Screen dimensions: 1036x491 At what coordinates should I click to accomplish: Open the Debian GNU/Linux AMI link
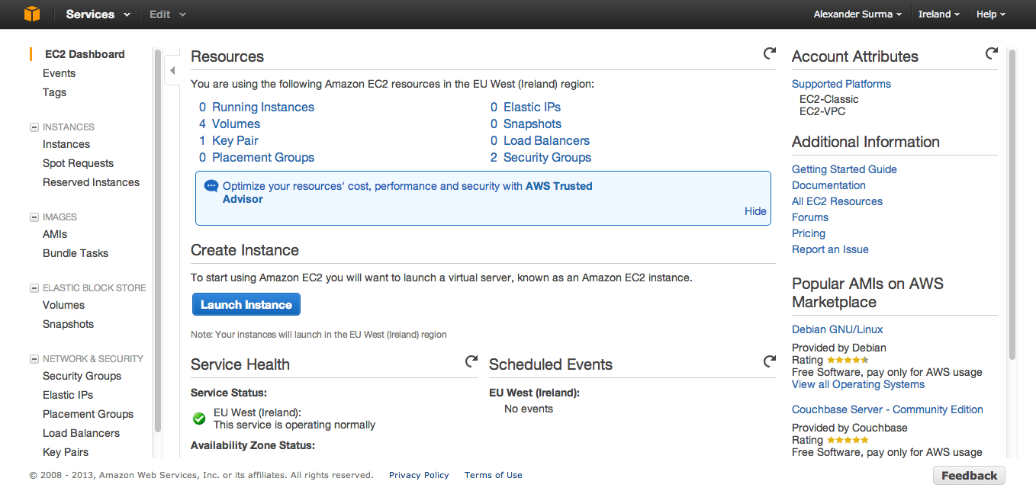(838, 329)
